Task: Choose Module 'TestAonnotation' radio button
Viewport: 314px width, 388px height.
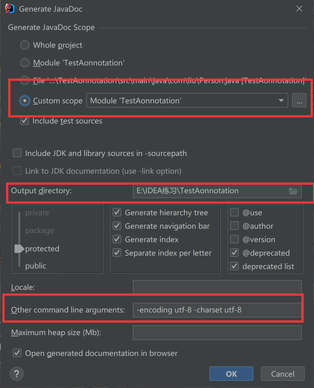Action: [x=25, y=63]
